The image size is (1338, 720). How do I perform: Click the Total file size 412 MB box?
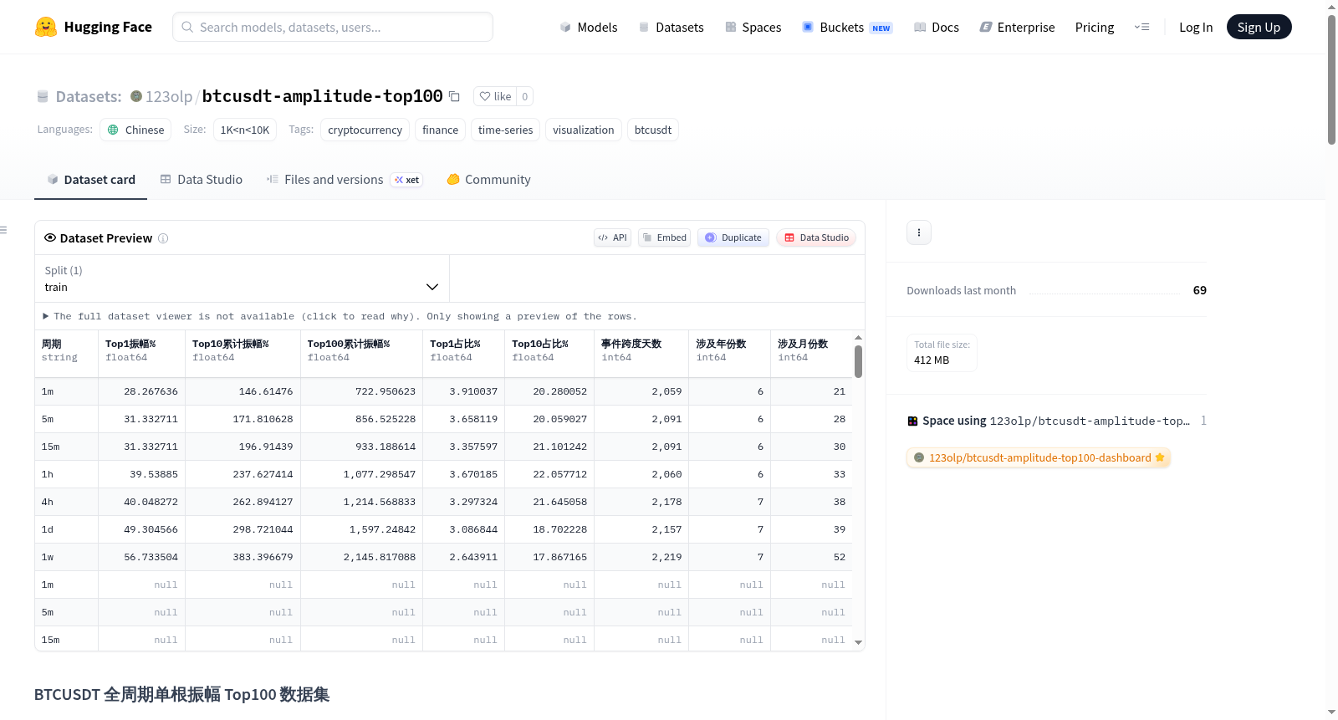click(942, 353)
